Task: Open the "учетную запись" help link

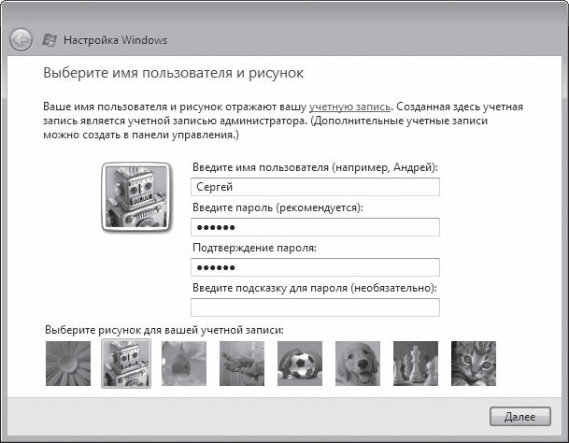Action: tap(349, 107)
